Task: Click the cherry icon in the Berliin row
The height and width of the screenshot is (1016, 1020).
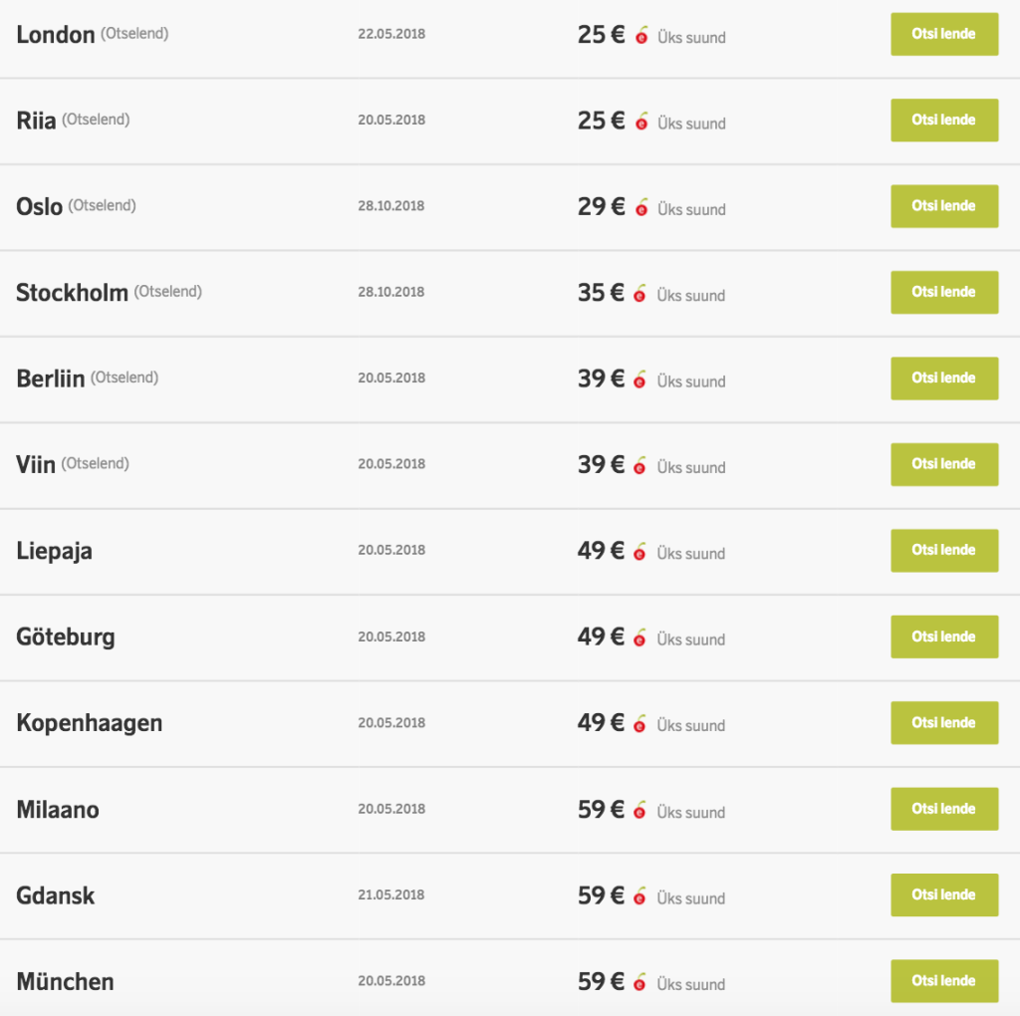Action: tap(641, 381)
